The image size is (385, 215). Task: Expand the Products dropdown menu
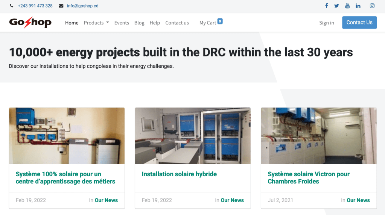click(96, 23)
